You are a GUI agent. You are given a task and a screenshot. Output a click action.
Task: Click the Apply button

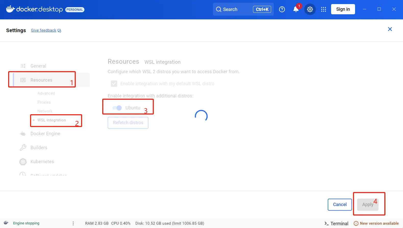368,205
